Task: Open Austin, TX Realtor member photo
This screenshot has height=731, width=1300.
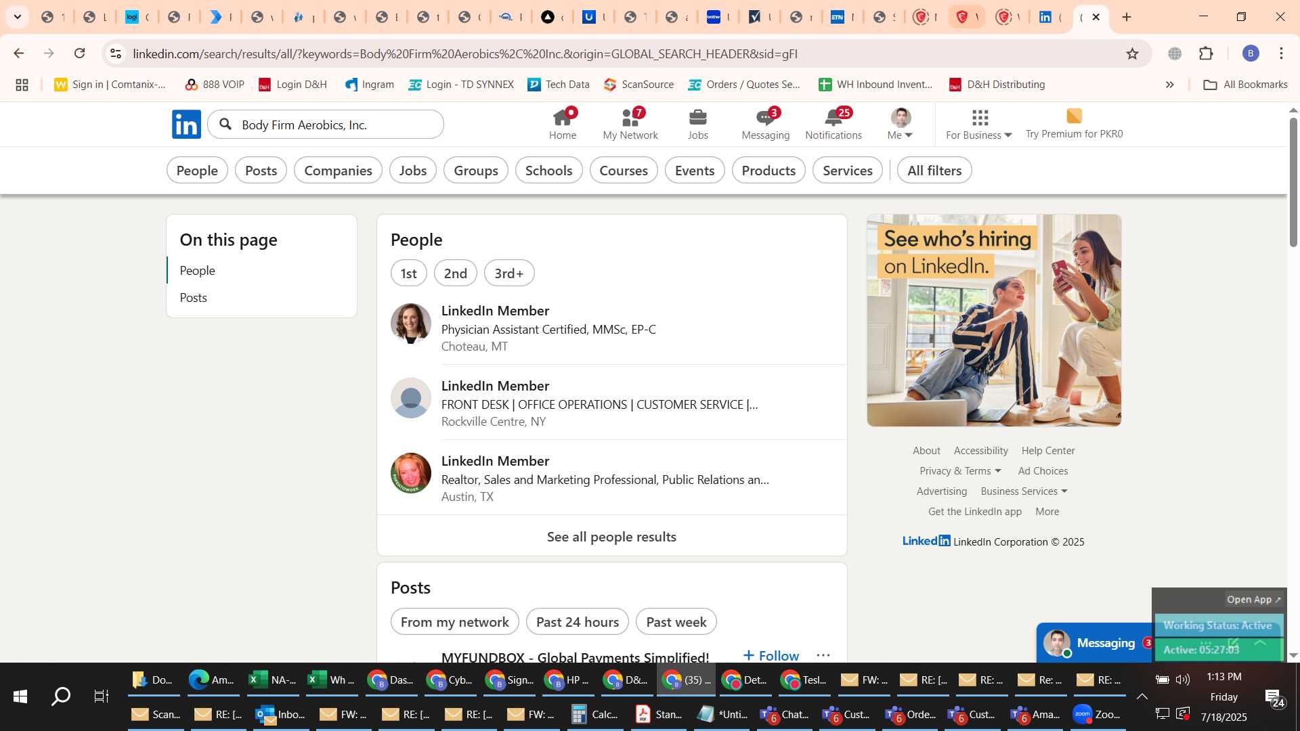Action: (410, 473)
